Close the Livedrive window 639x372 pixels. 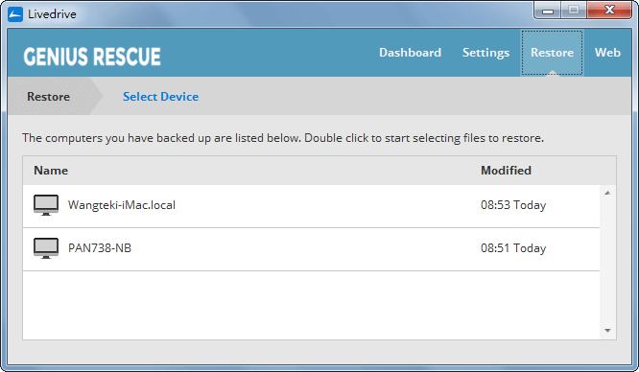point(609,11)
